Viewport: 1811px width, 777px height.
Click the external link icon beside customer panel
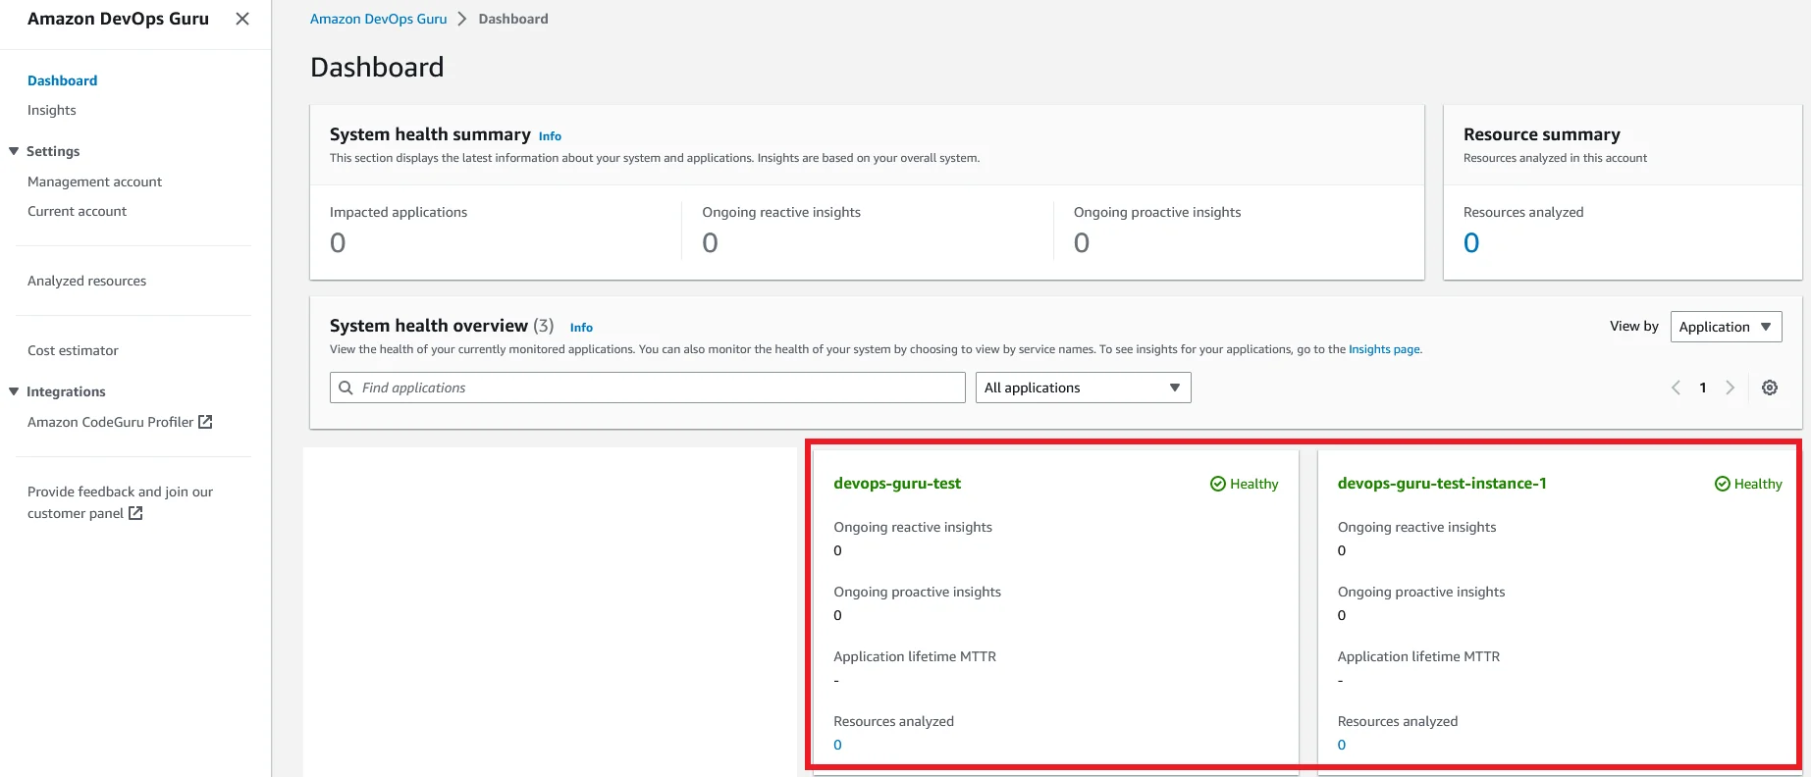coord(135,513)
